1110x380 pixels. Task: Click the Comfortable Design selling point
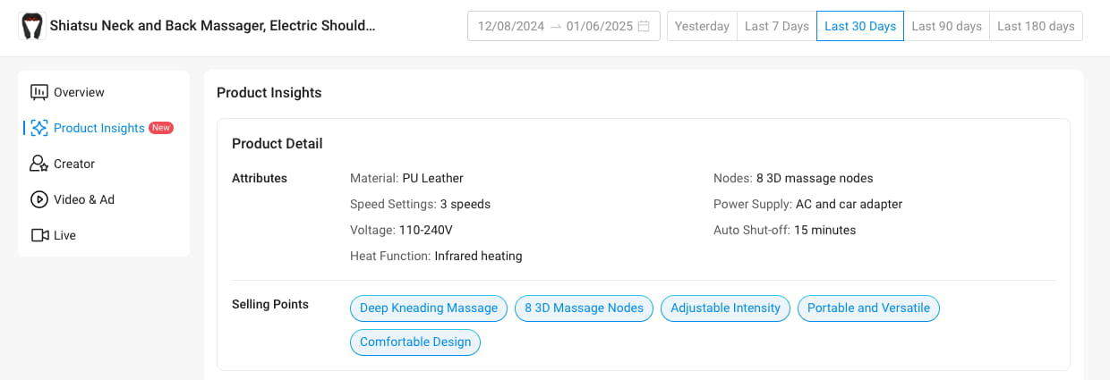click(415, 342)
